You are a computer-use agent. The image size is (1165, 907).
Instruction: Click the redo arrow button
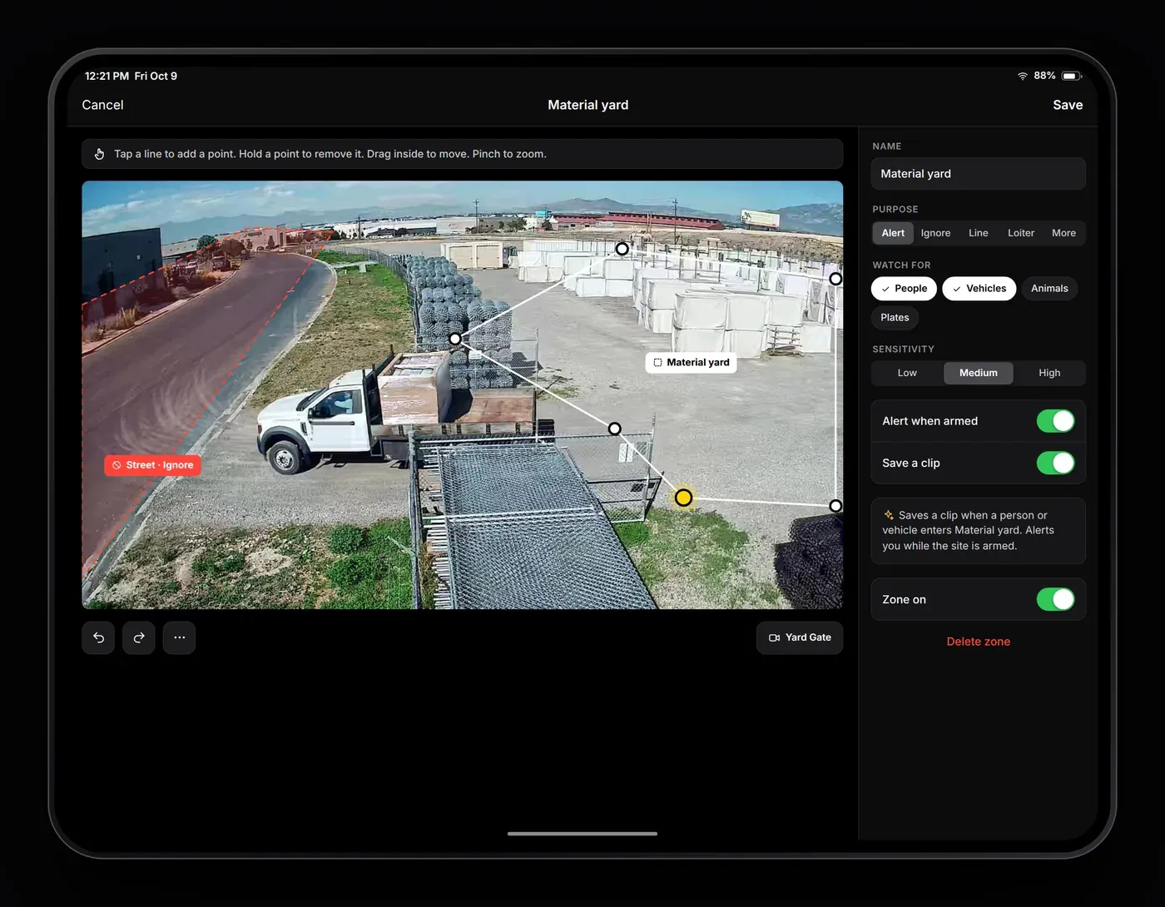point(139,637)
